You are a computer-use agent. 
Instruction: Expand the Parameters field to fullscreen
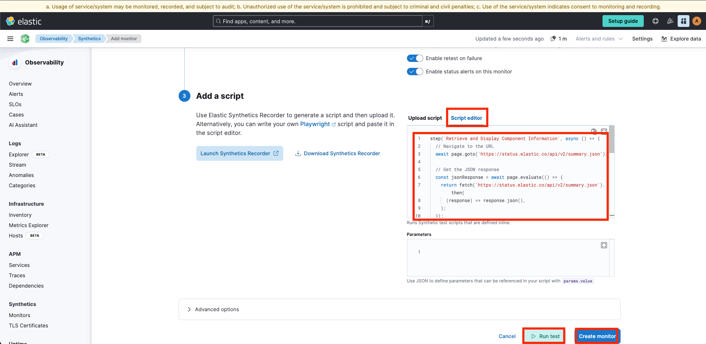(x=604, y=245)
